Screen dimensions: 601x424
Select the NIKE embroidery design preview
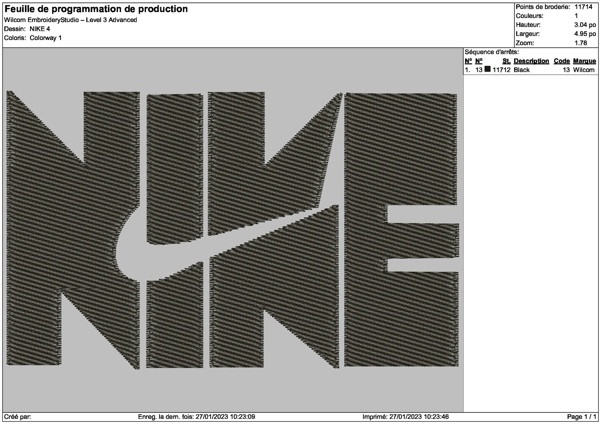click(x=233, y=230)
